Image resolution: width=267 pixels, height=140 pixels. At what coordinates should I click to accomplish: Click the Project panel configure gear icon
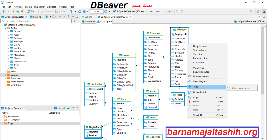click(x=55, y=108)
